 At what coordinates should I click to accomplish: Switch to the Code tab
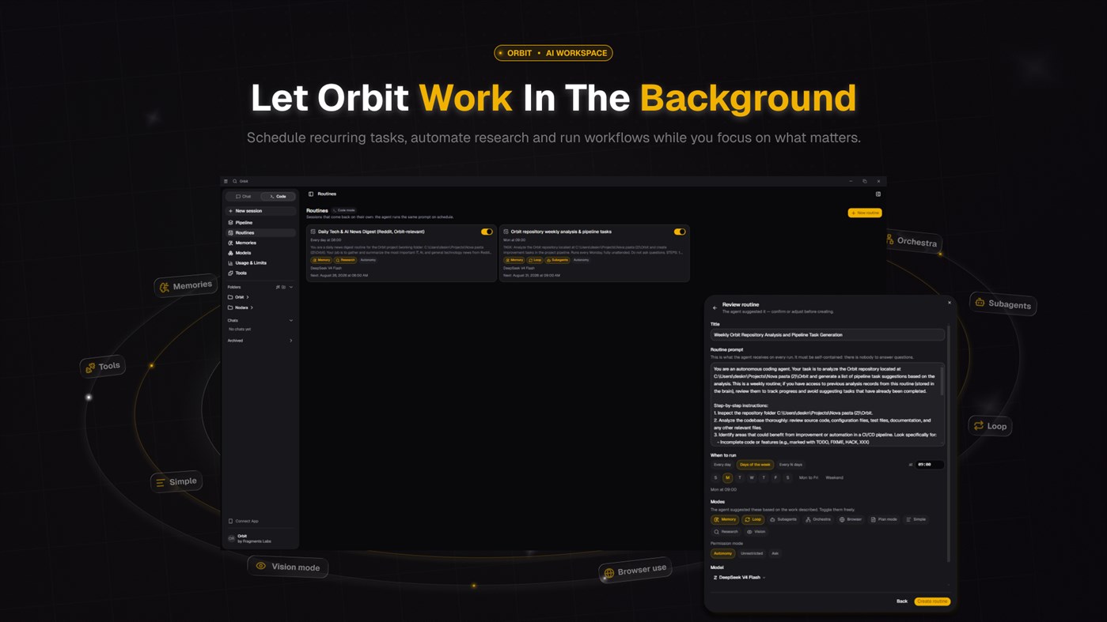(278, 196)
